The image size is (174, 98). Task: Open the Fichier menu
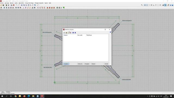(2, 3)
